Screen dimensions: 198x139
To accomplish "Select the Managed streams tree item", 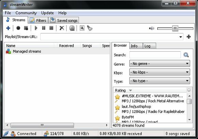I will pyautogui.click(x=27, y=51).
